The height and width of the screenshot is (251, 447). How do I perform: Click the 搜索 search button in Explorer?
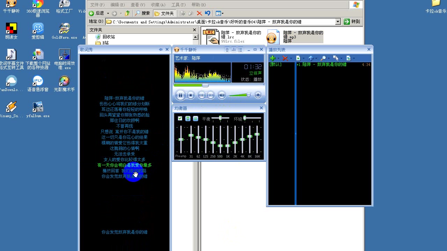142,13
